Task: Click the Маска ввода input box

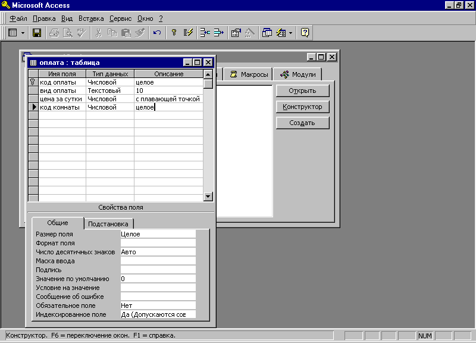Action: (158, 261)
